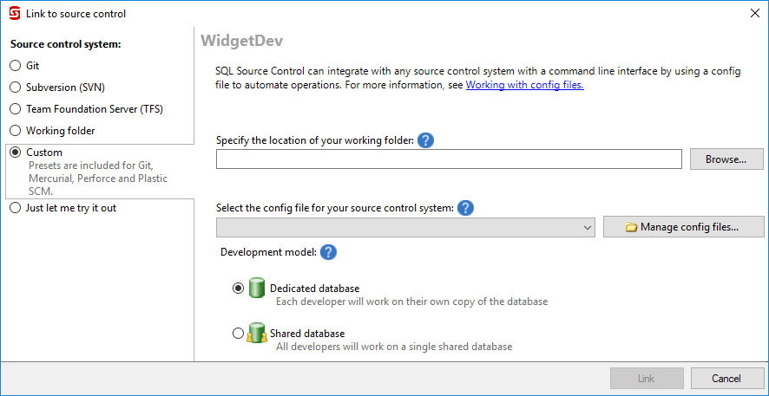
Task: Click the green Dedicated database cylinder icon
Action: tap(256, 289)
